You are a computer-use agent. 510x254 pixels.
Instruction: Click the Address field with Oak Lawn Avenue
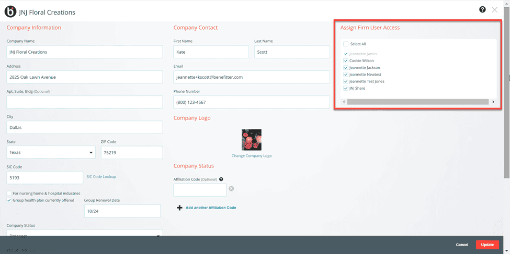coord(85,77)
